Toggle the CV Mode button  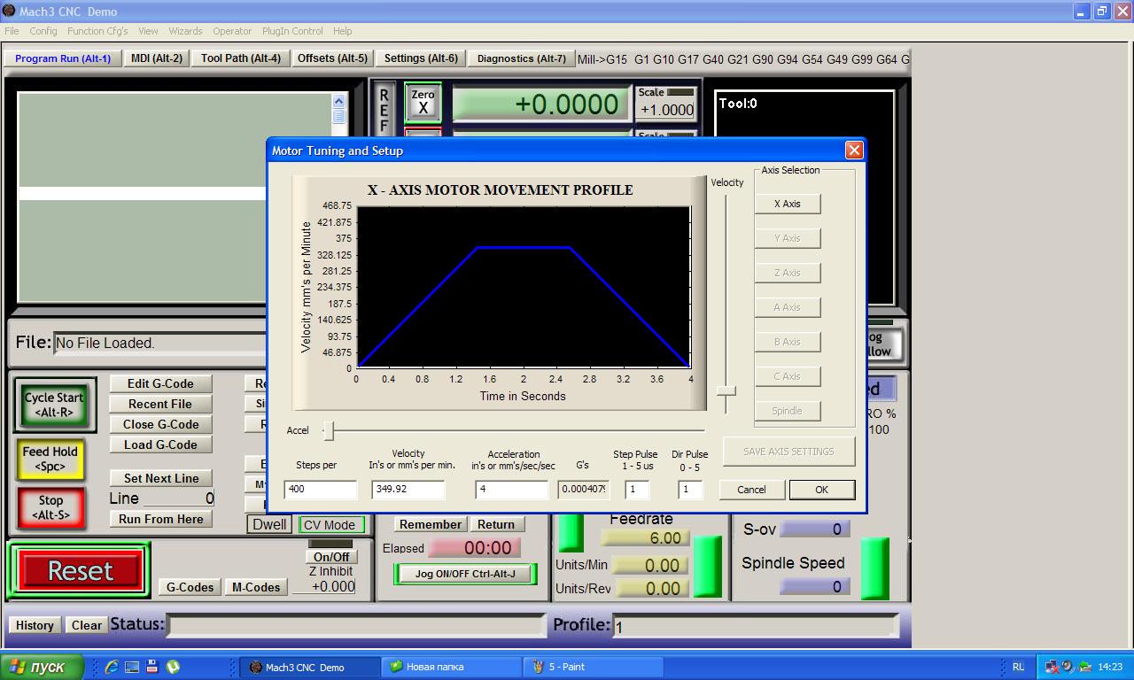pyautogui.click(x=330, y=524)
